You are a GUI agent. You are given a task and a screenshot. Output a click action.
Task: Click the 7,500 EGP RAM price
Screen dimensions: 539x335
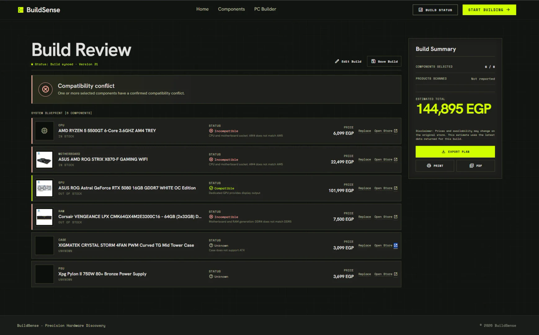pyautogui.click(x=343, y=219)
